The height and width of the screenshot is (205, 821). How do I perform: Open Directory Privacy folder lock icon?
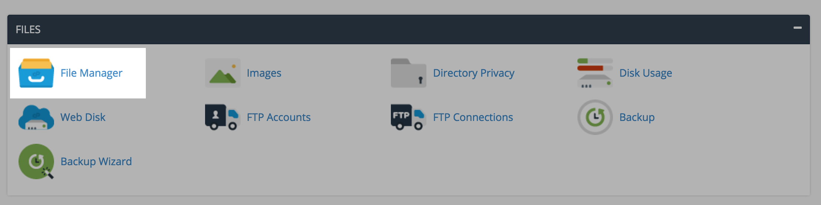click(409, 73)
